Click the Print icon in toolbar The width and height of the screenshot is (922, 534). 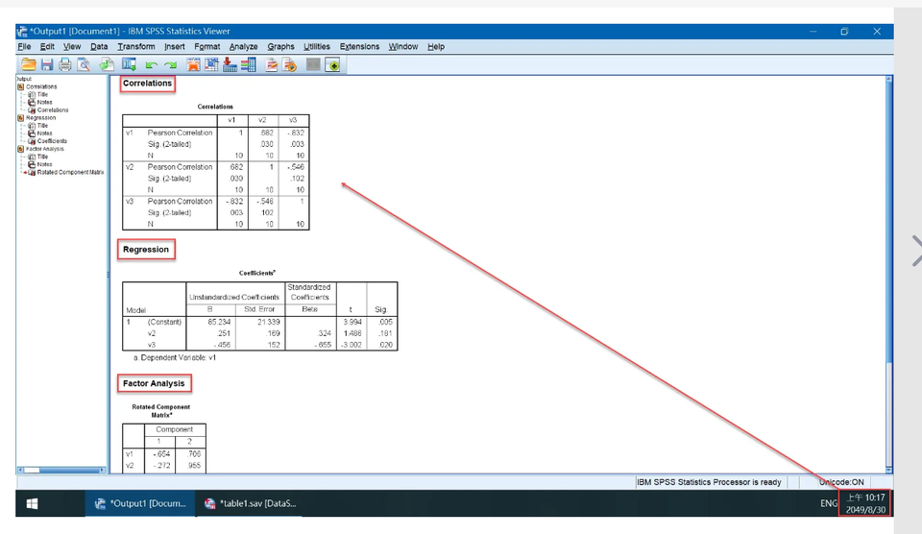tap(64, 65)
